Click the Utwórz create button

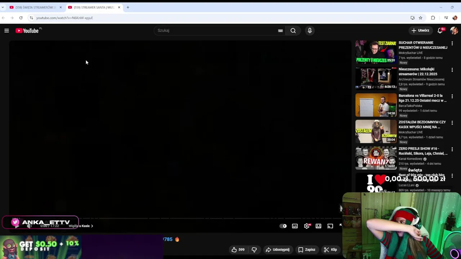420,31
